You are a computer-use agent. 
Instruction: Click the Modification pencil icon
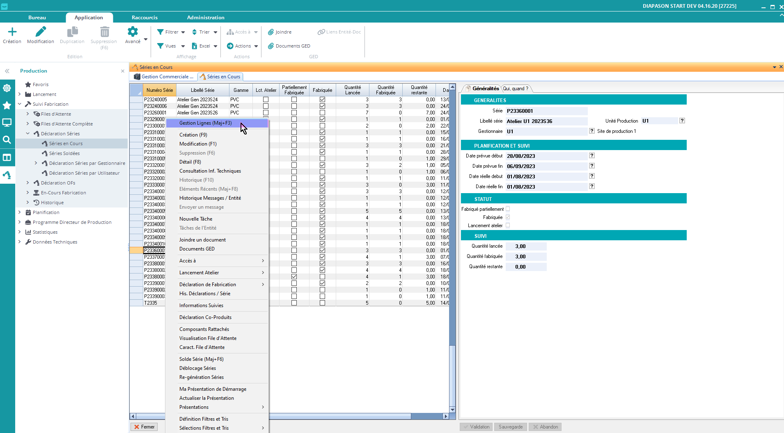point(41,32)
